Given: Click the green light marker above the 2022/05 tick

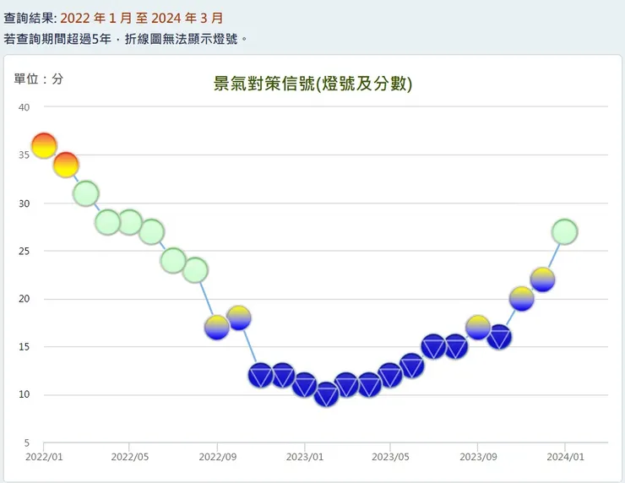Looking at the screenshot, I should tap(129, 222).
